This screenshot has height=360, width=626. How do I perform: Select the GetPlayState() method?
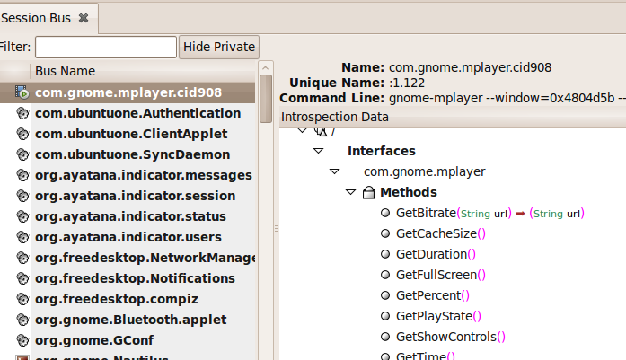(x=439, y=316)
